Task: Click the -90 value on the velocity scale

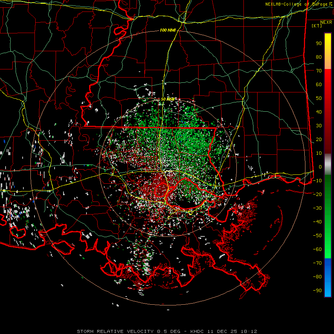Action: 317,291
